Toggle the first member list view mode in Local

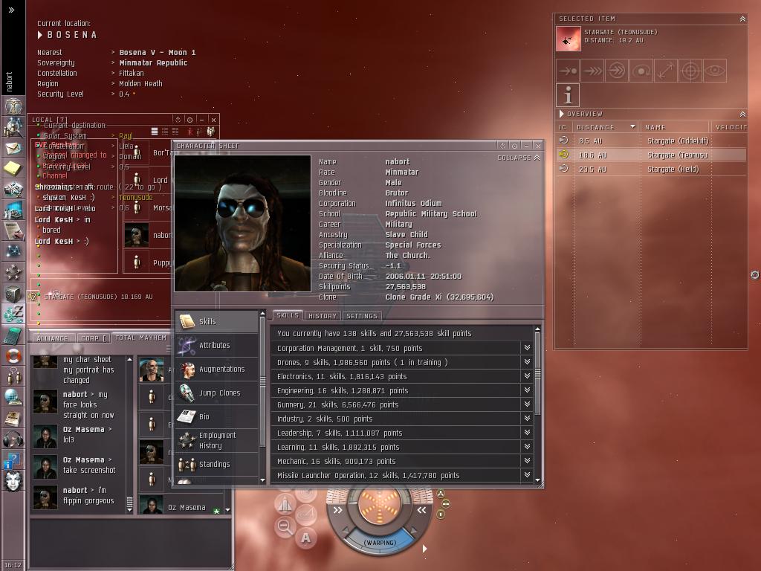[x=155, y=131]
